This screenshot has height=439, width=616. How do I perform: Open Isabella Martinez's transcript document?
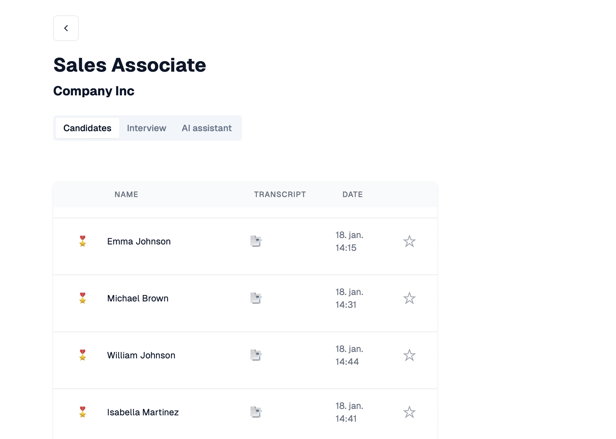pyautogui.click(x=256, y=412)
